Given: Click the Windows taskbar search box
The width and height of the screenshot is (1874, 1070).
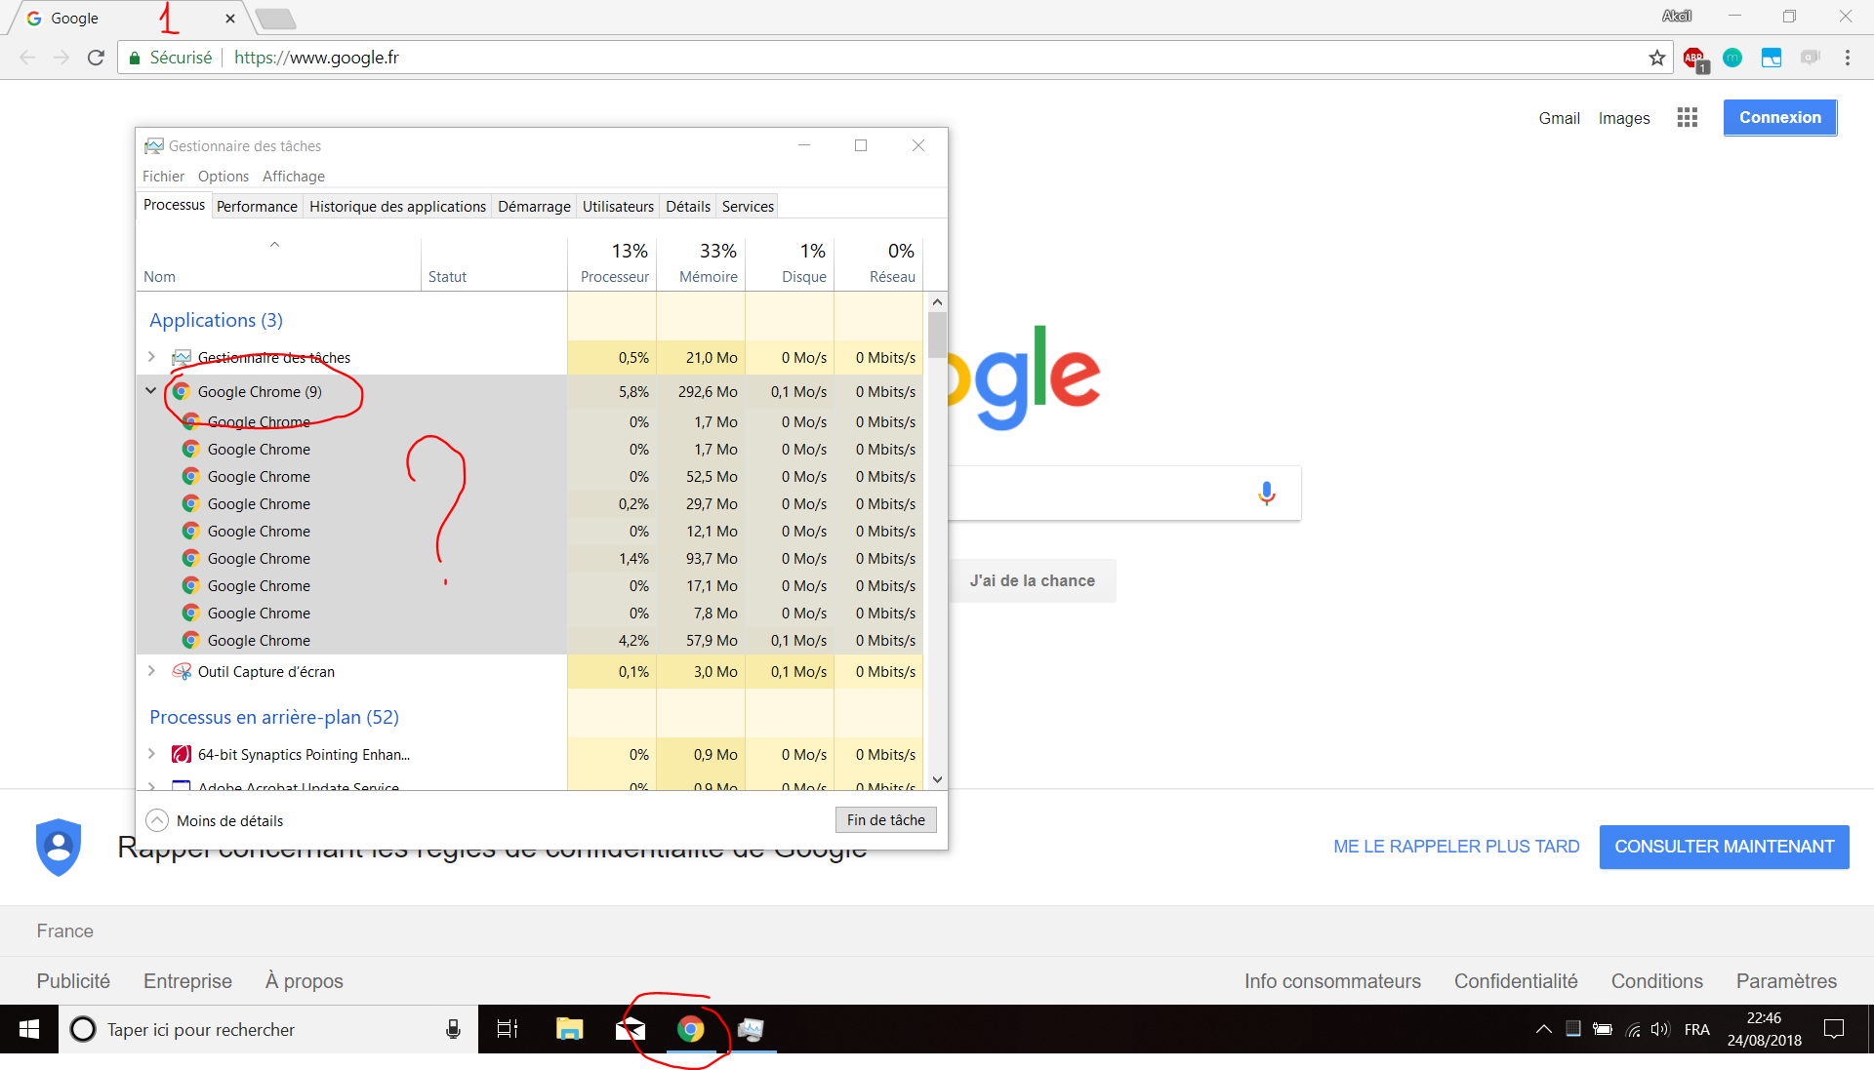Looking at the screenshot, I should (268, 1029).
